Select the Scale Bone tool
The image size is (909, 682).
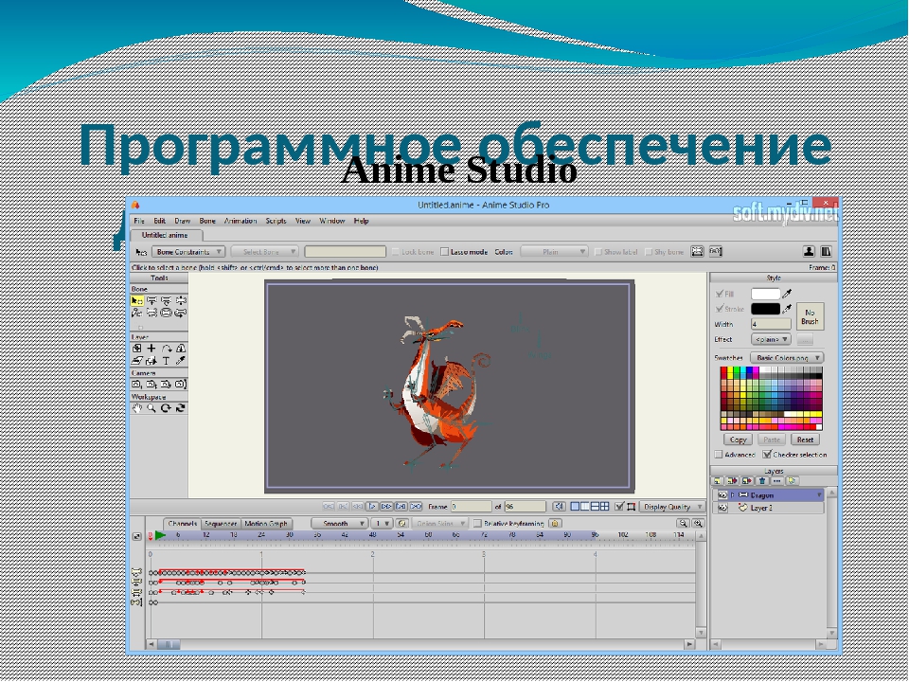(167, 301)
